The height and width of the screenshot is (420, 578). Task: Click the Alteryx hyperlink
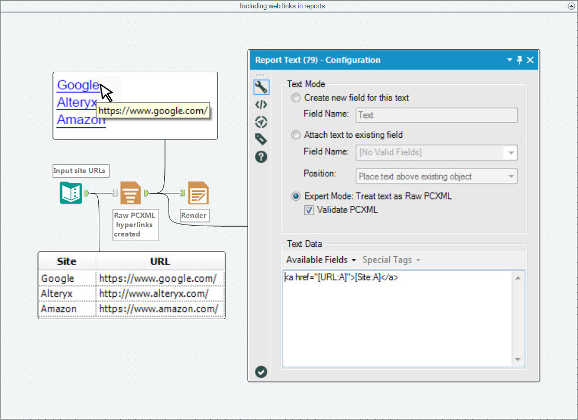coord(76,102)
